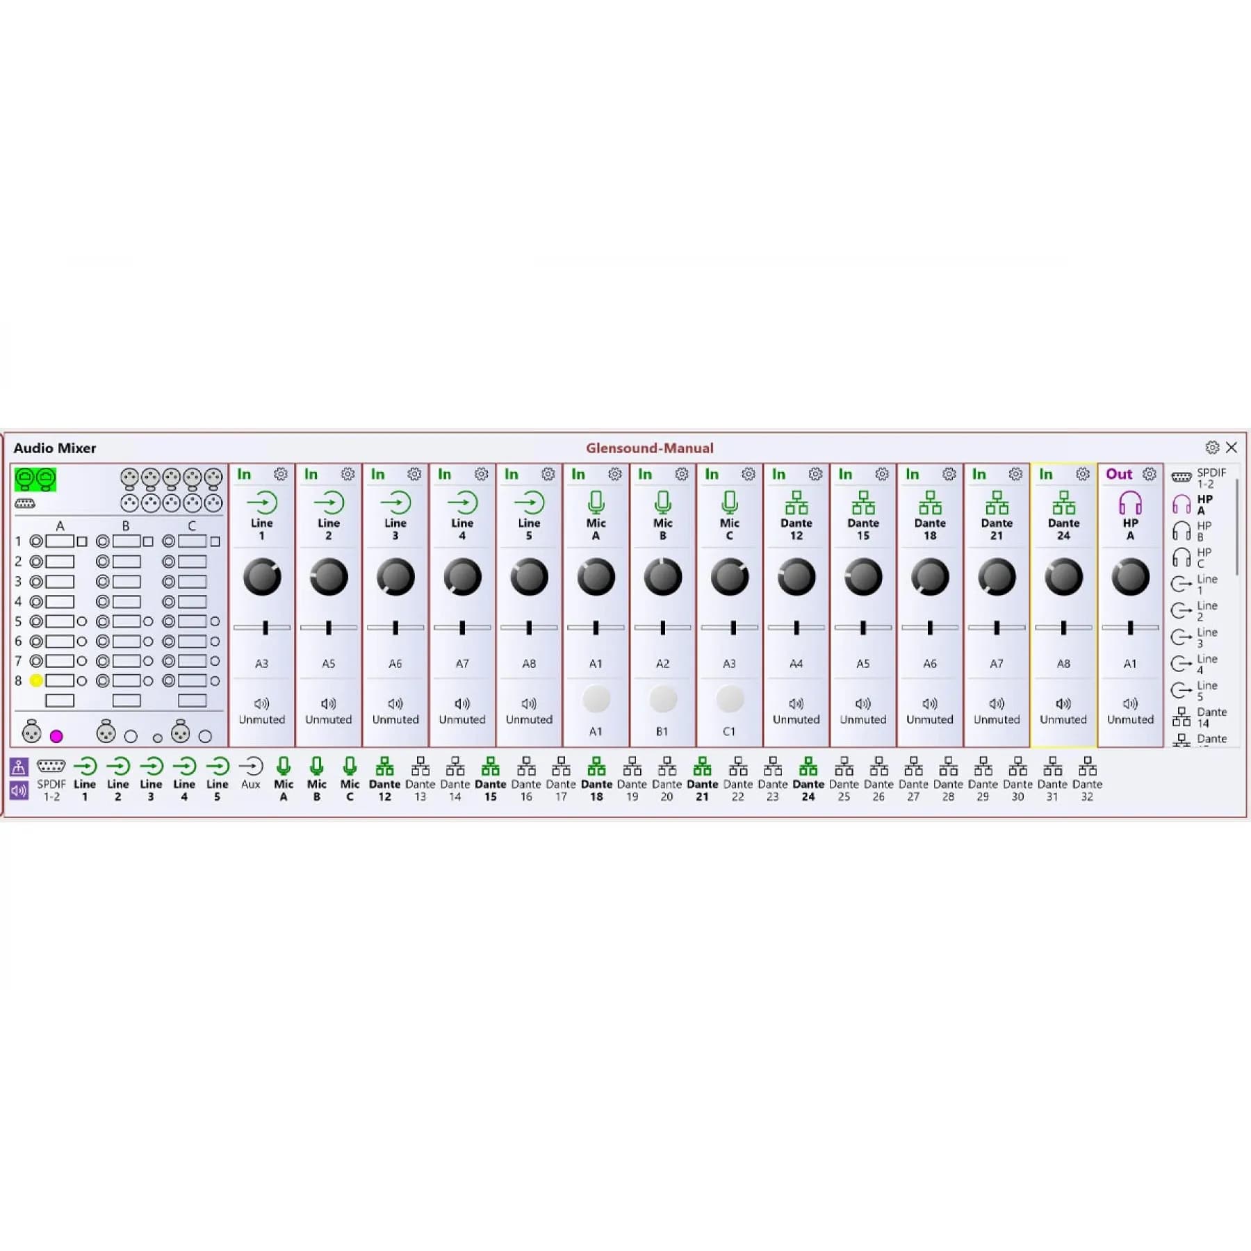Click the level knob on Mic C

point(729,577)
